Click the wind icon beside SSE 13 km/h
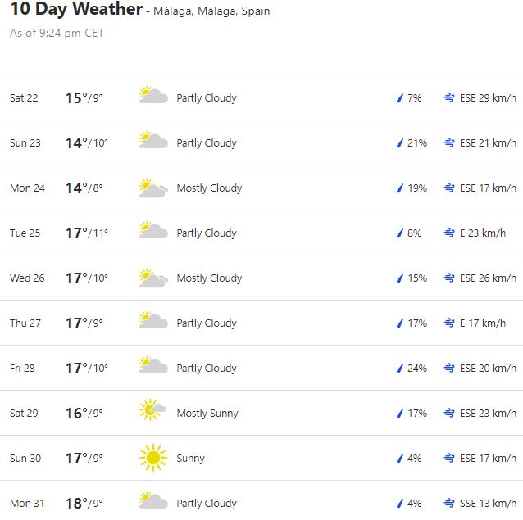The width and height of the screenshot is (523, 520). click(449, 503)
